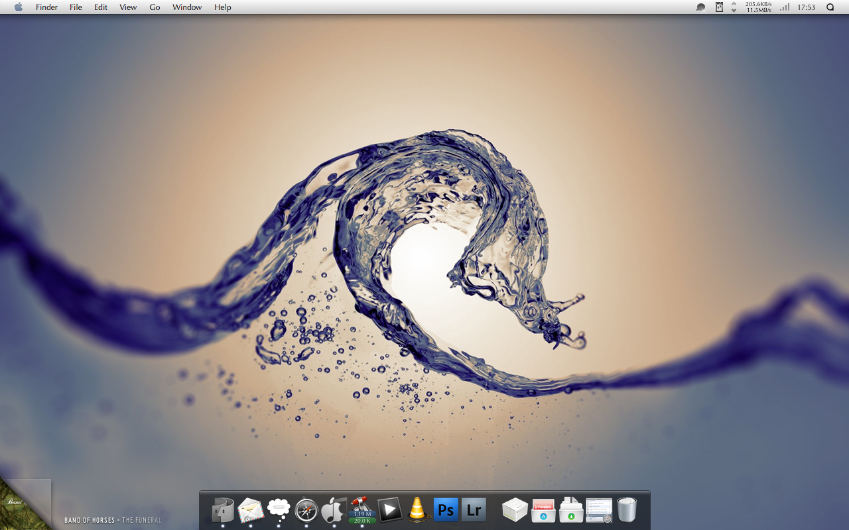The width and height of the screenshot is (849, 530).
Task: Open the Edit menu
Action: (101, 7)
